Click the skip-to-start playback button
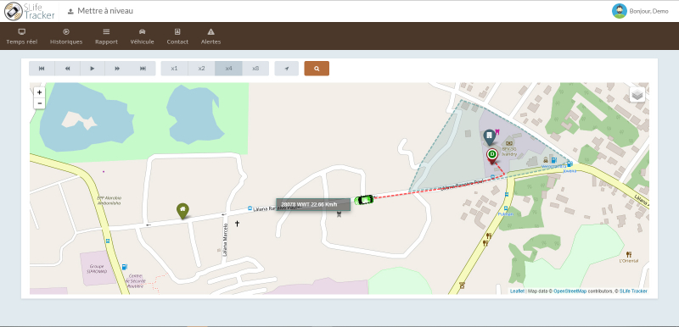Image resolution: width=679 pixels, height=327 pixels. click(42, 69)
